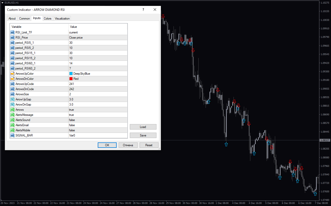Click the dialog help question mark

coord(143,10)
